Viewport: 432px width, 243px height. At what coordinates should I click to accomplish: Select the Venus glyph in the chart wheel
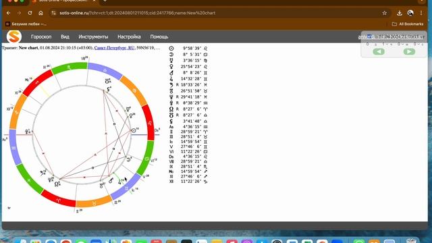coord(131,115)
